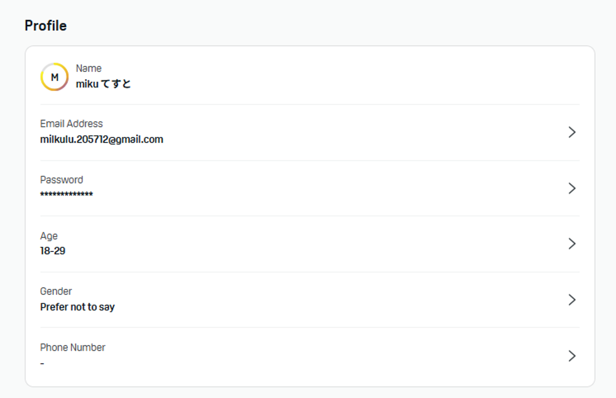The image size is (616, 398).
Task: Click the Gender label
Action: (x=56, y=291)
